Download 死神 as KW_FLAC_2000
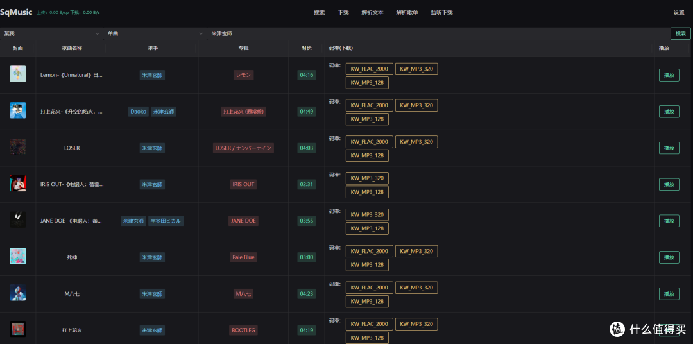 tap(369, 251)
